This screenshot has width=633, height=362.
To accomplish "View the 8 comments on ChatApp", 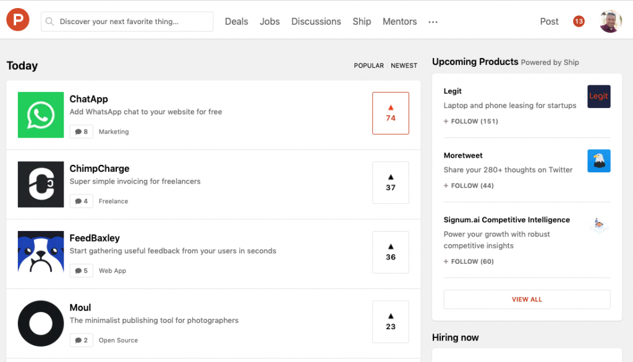I will tap(81, 132).
